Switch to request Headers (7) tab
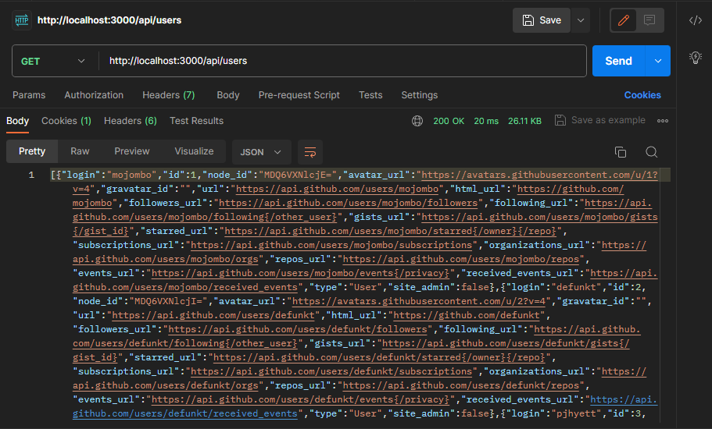712x429 pixels. [169, 95]
